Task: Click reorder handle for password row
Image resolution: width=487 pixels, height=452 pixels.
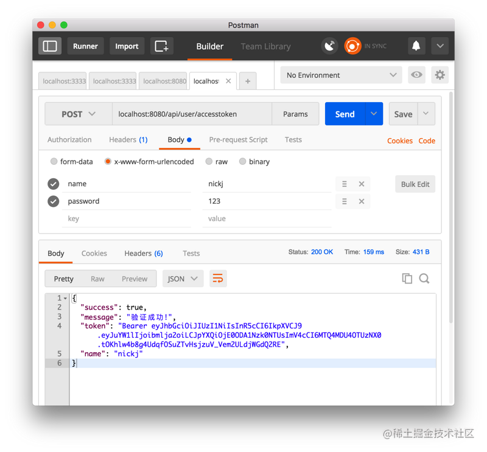Action: [344, 201]
